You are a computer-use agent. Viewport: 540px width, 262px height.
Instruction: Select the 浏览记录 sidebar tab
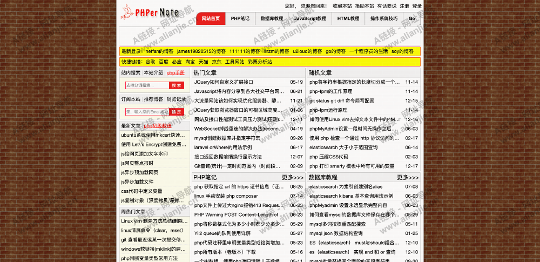[177, 99]
